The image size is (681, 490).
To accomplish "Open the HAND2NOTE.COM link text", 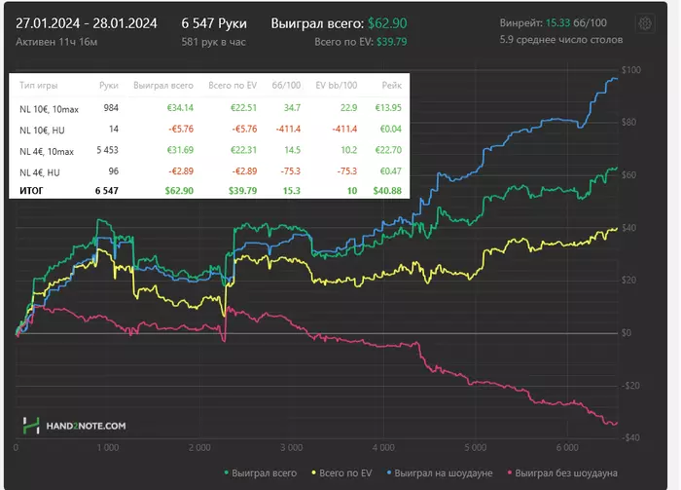I will point(86,426).
